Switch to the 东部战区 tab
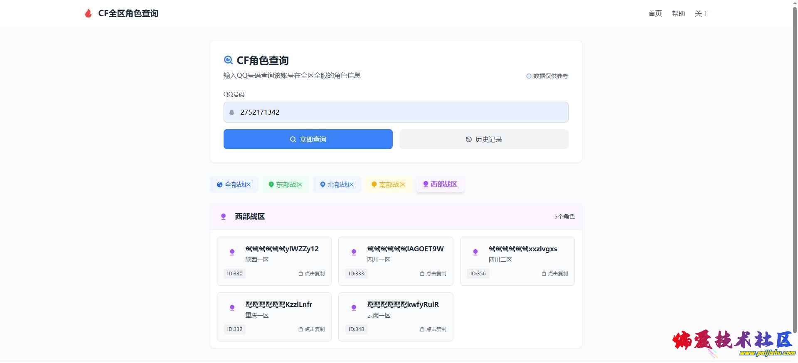The height and width of the screenshot is (363, 798). point(286,184)
